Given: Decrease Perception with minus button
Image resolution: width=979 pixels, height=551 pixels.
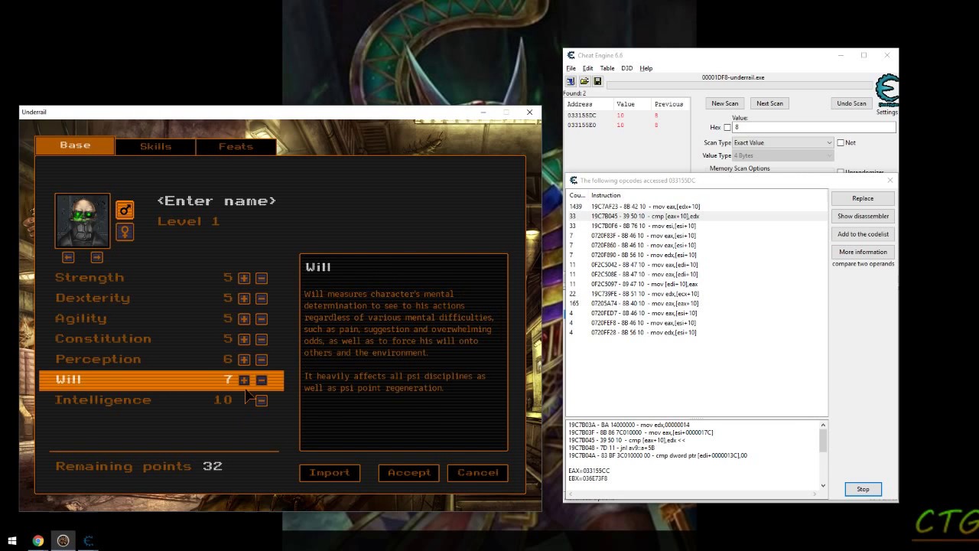Looking at the screenshot, I should [x=262, y=360].
